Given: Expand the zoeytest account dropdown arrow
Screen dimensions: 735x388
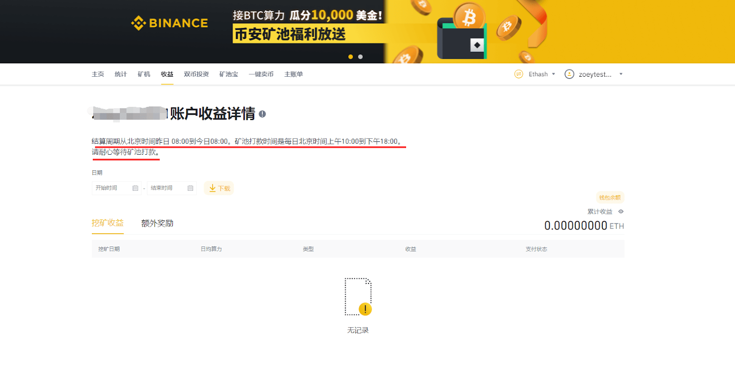Looking at the screenshot, I should pyautogui.click(x=621, y=74).
